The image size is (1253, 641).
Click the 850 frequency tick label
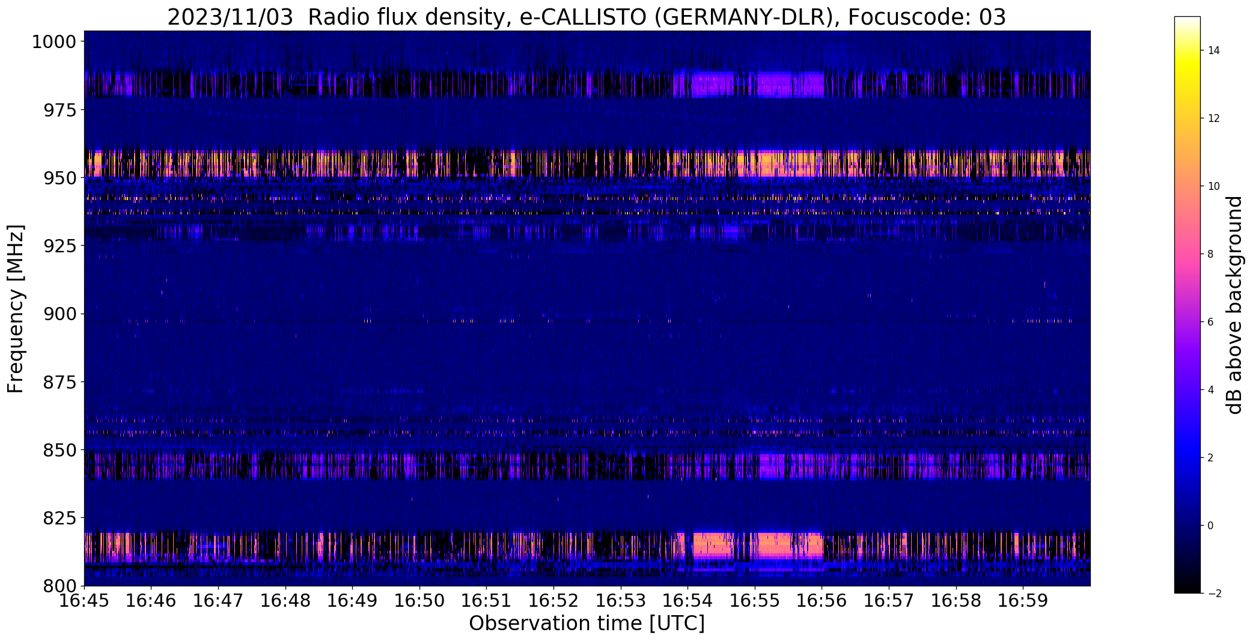[x=60, y=450]
